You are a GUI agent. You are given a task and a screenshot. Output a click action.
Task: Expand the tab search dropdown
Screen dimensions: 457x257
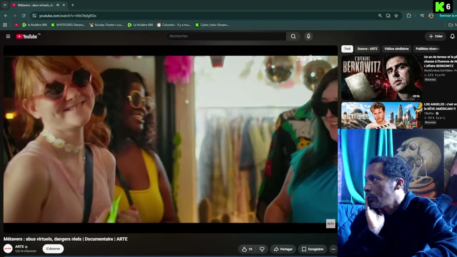5,5
